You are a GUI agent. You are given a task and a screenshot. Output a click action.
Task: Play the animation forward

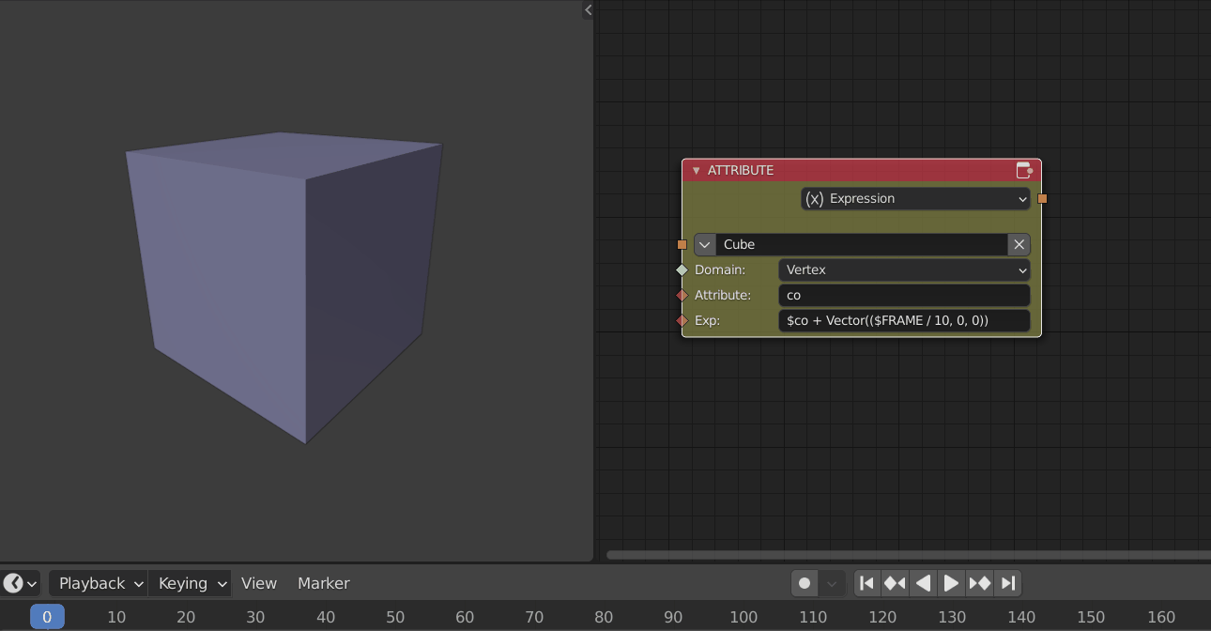point(951,583)
